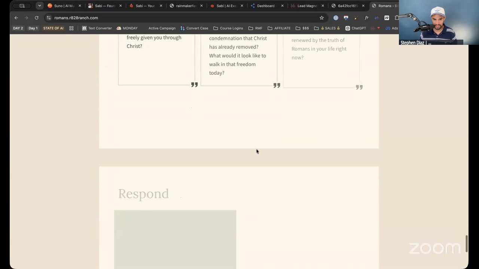Open the Text Converter bookmark
The image size is (479, 269).
coord(97,28)
